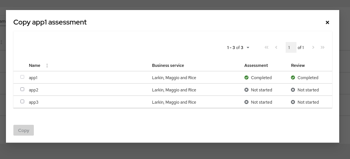350x159 pixels.
Task: Click app1 Assessment Completed green check icon
Action: (246, 78)
